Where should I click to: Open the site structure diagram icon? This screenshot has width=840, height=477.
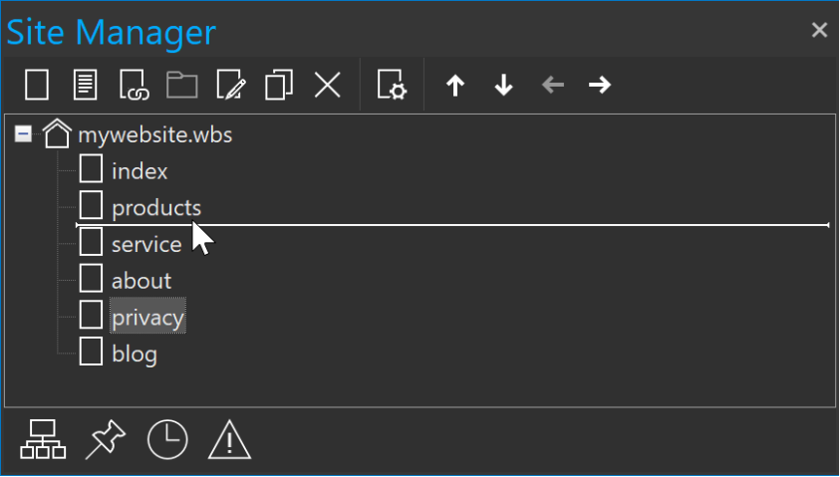click(x=43, y=439)
